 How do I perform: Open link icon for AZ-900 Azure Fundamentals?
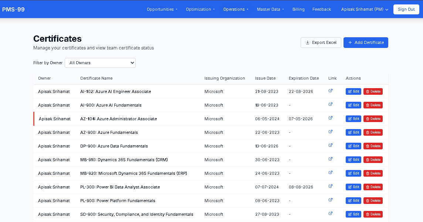tap(331, 132)
